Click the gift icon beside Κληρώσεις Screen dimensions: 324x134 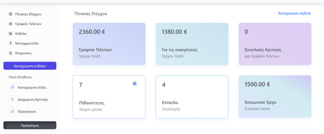coord(10,53)
